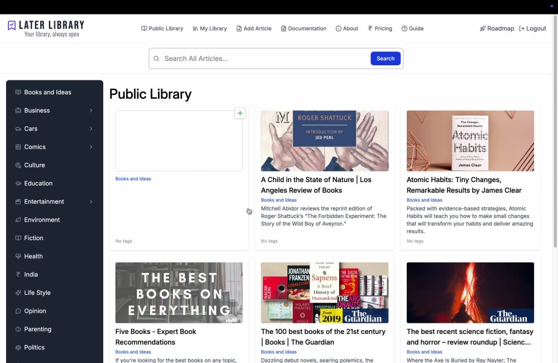This screenshot has width=558, height=363.
Task: Click the rocket icon beside Roadmap
Action: click(483, 28)
